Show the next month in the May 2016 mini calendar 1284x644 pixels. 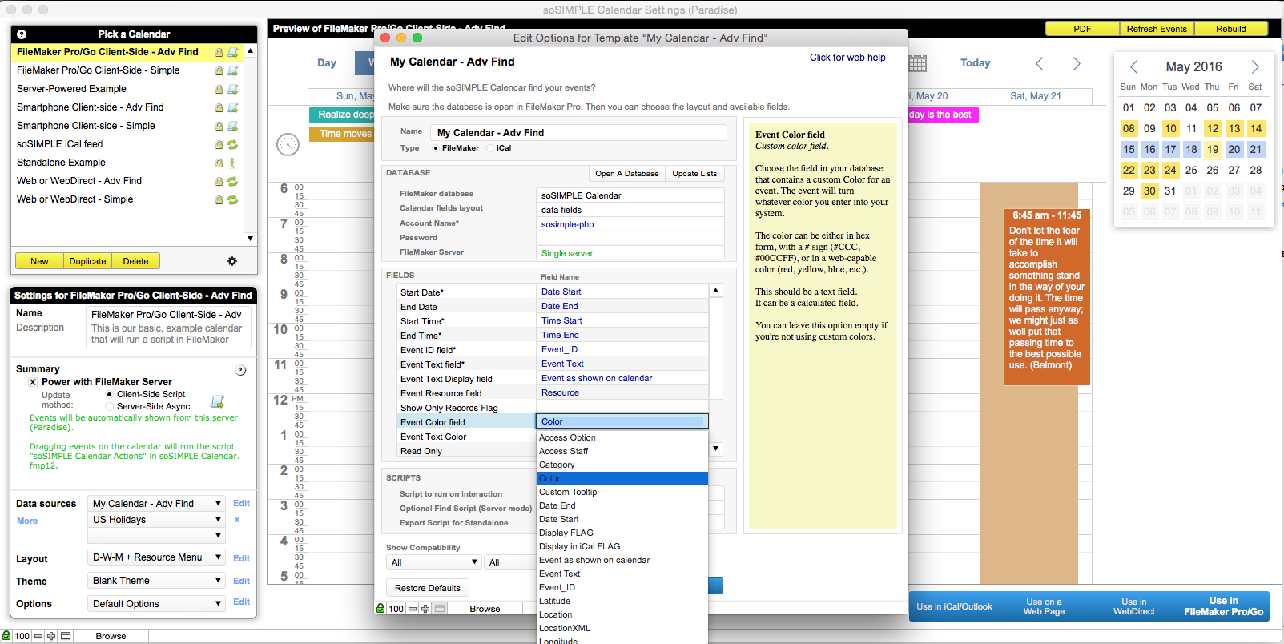tap(1255, 67)
